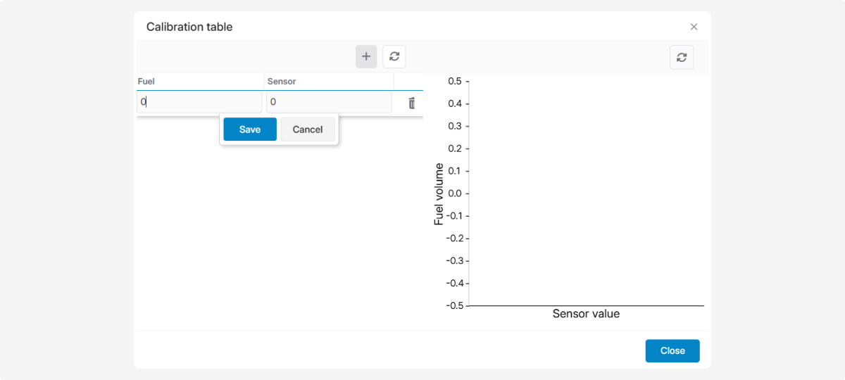Click the empty chart plot area
845x380 pixels.
(586, 194)
